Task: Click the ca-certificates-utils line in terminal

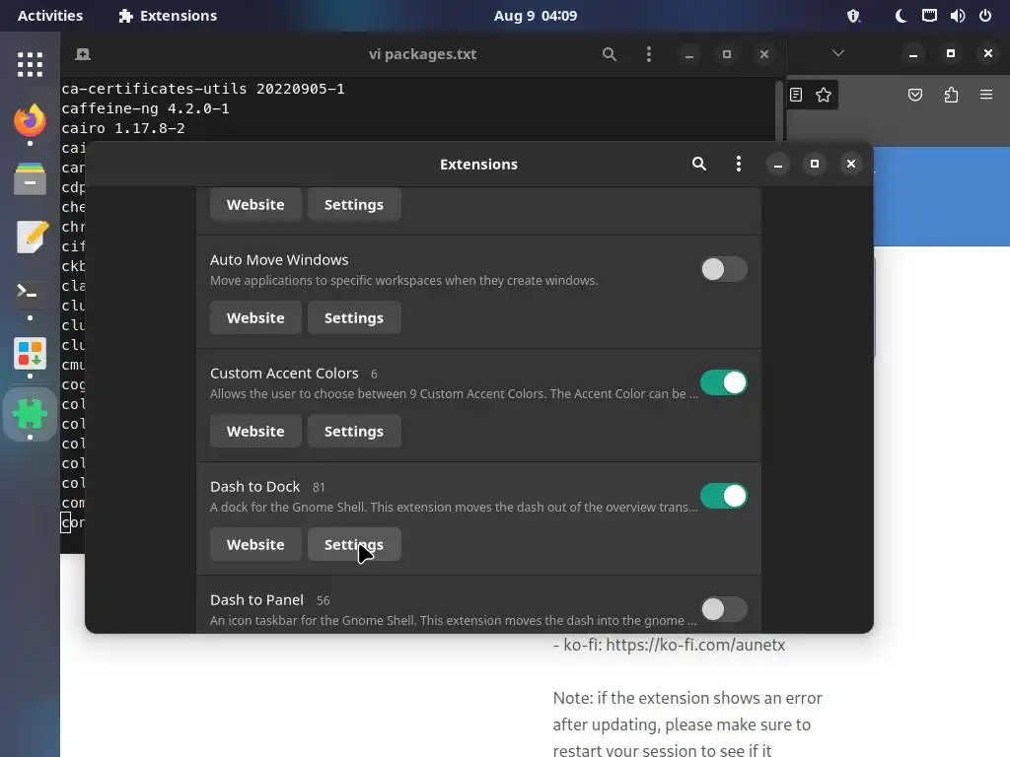Action: [203, 88]
